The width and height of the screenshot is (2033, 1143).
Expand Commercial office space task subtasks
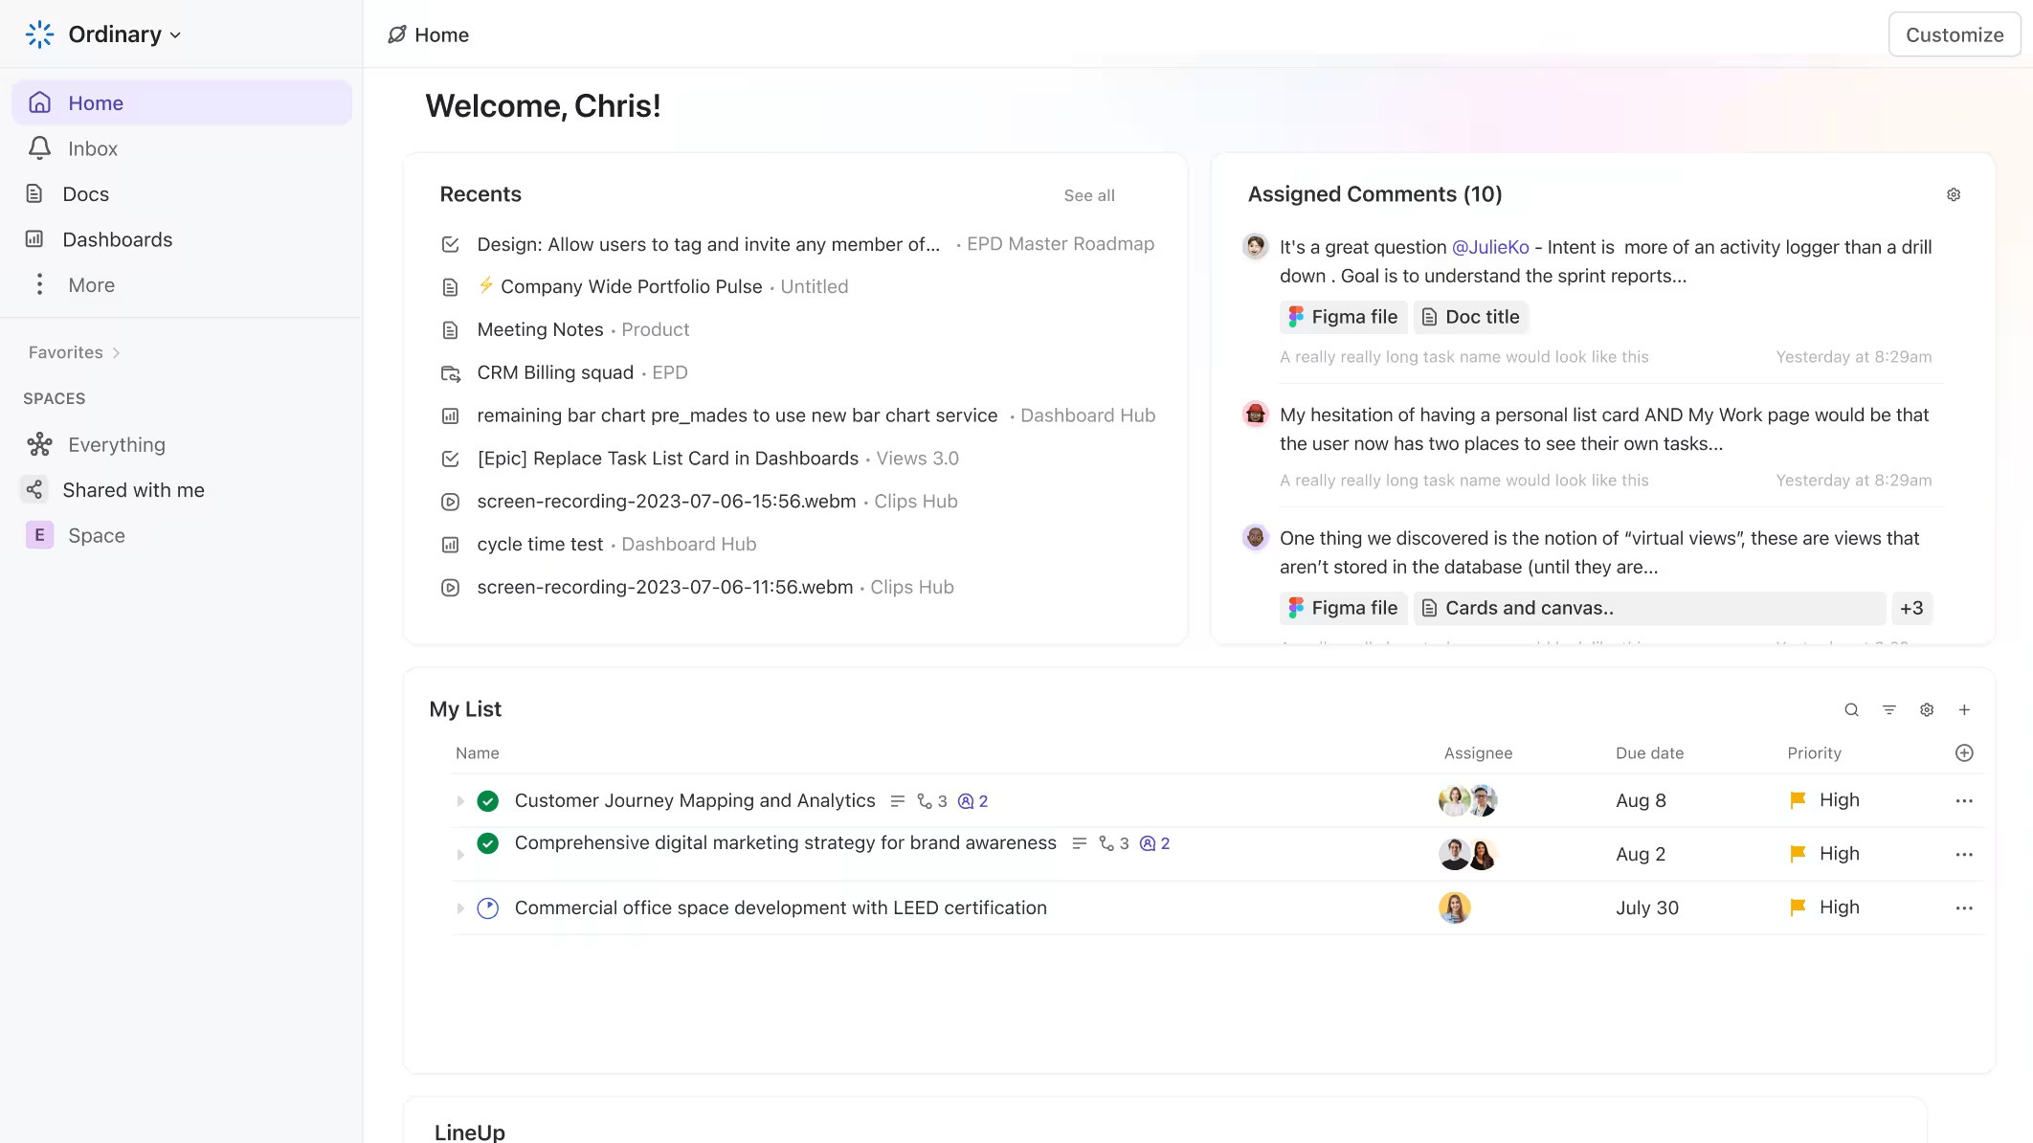click(x=460, y=908)
